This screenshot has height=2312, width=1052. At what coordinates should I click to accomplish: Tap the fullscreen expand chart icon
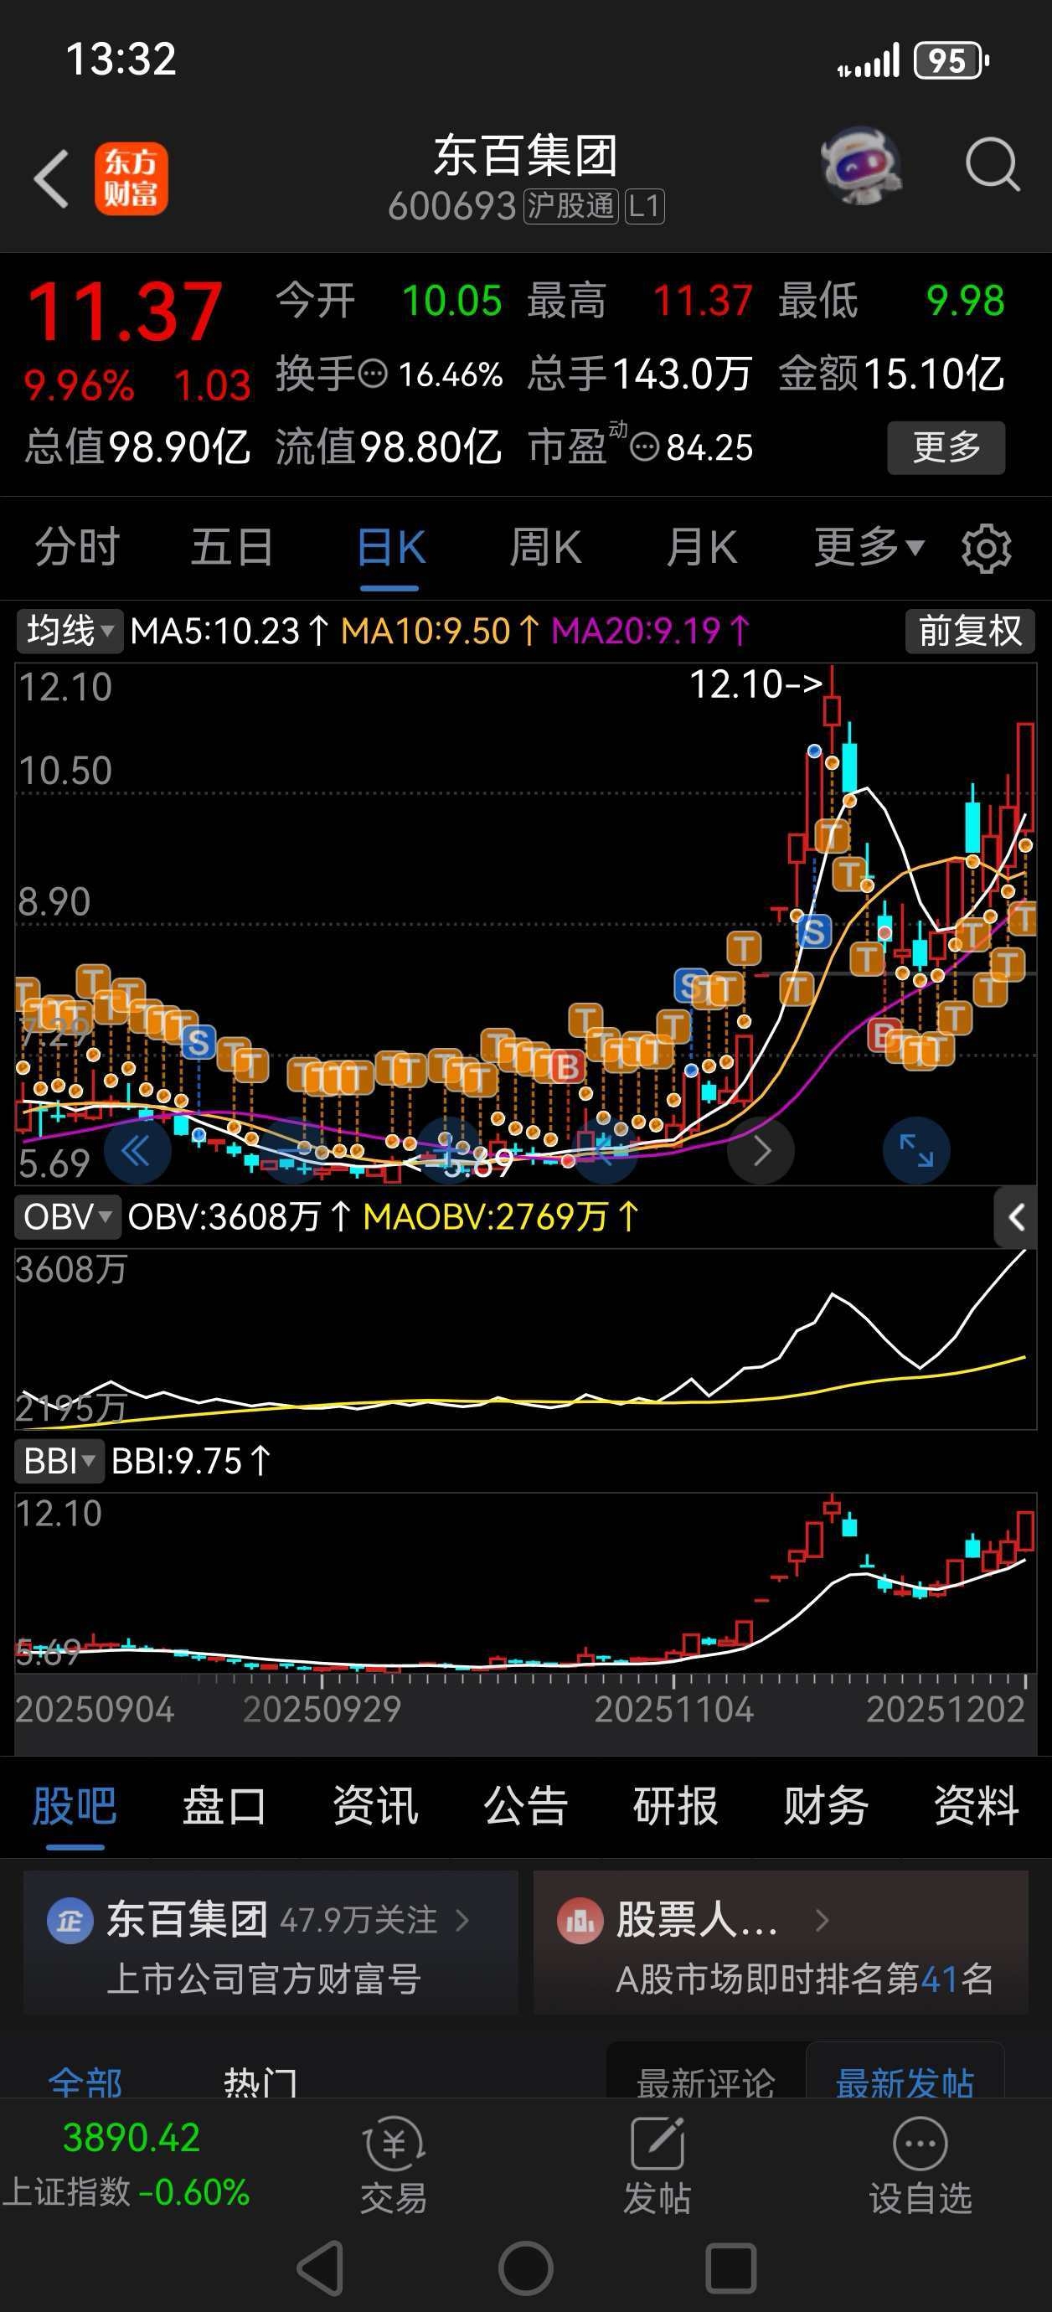click(915, 1151)
